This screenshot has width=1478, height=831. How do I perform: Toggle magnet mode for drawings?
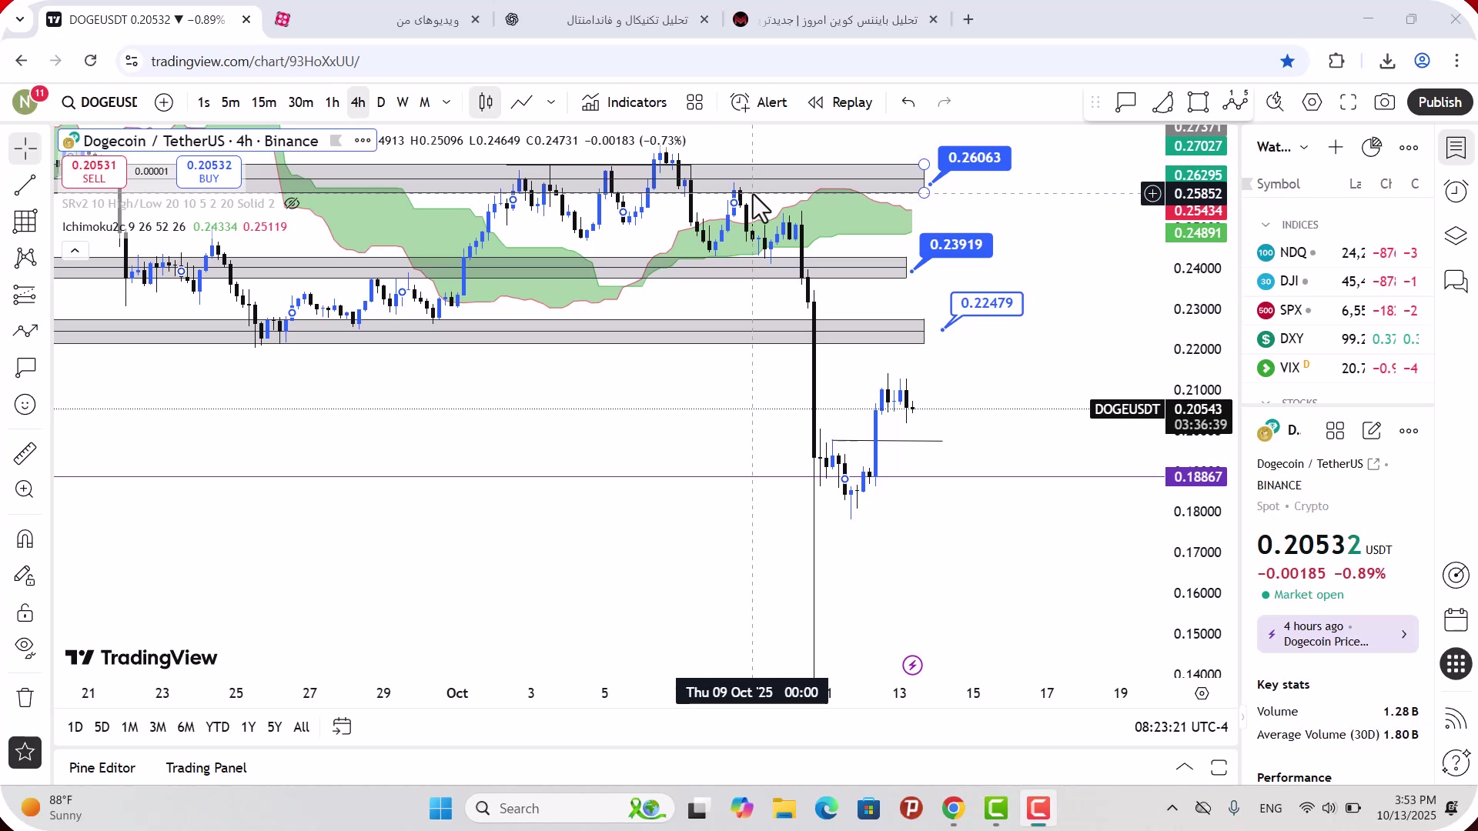tap(25, 539)
